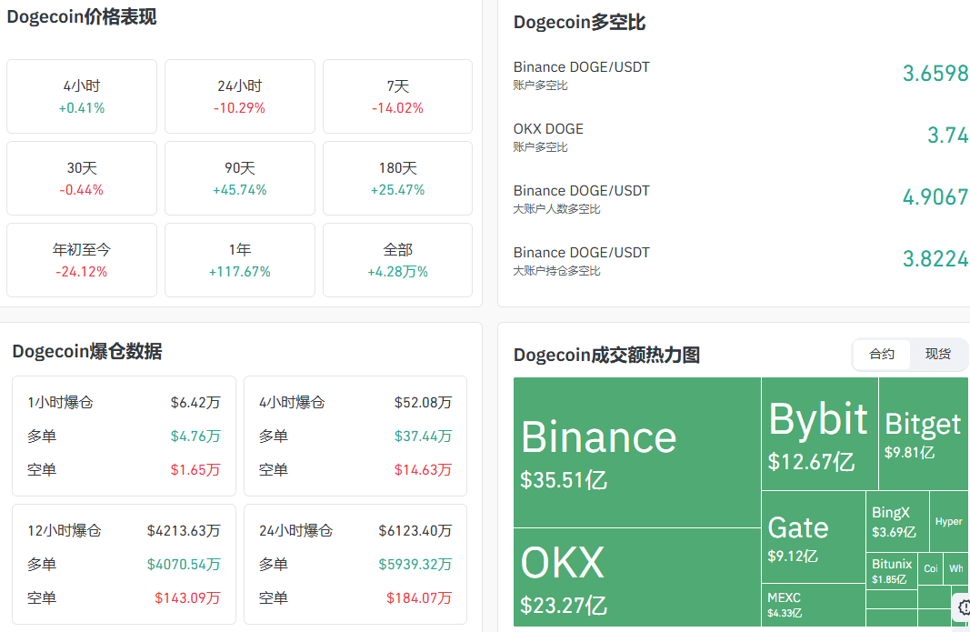Click the 12小时 short value $143.09万
970x632 pixels.
tap(187, 597)
